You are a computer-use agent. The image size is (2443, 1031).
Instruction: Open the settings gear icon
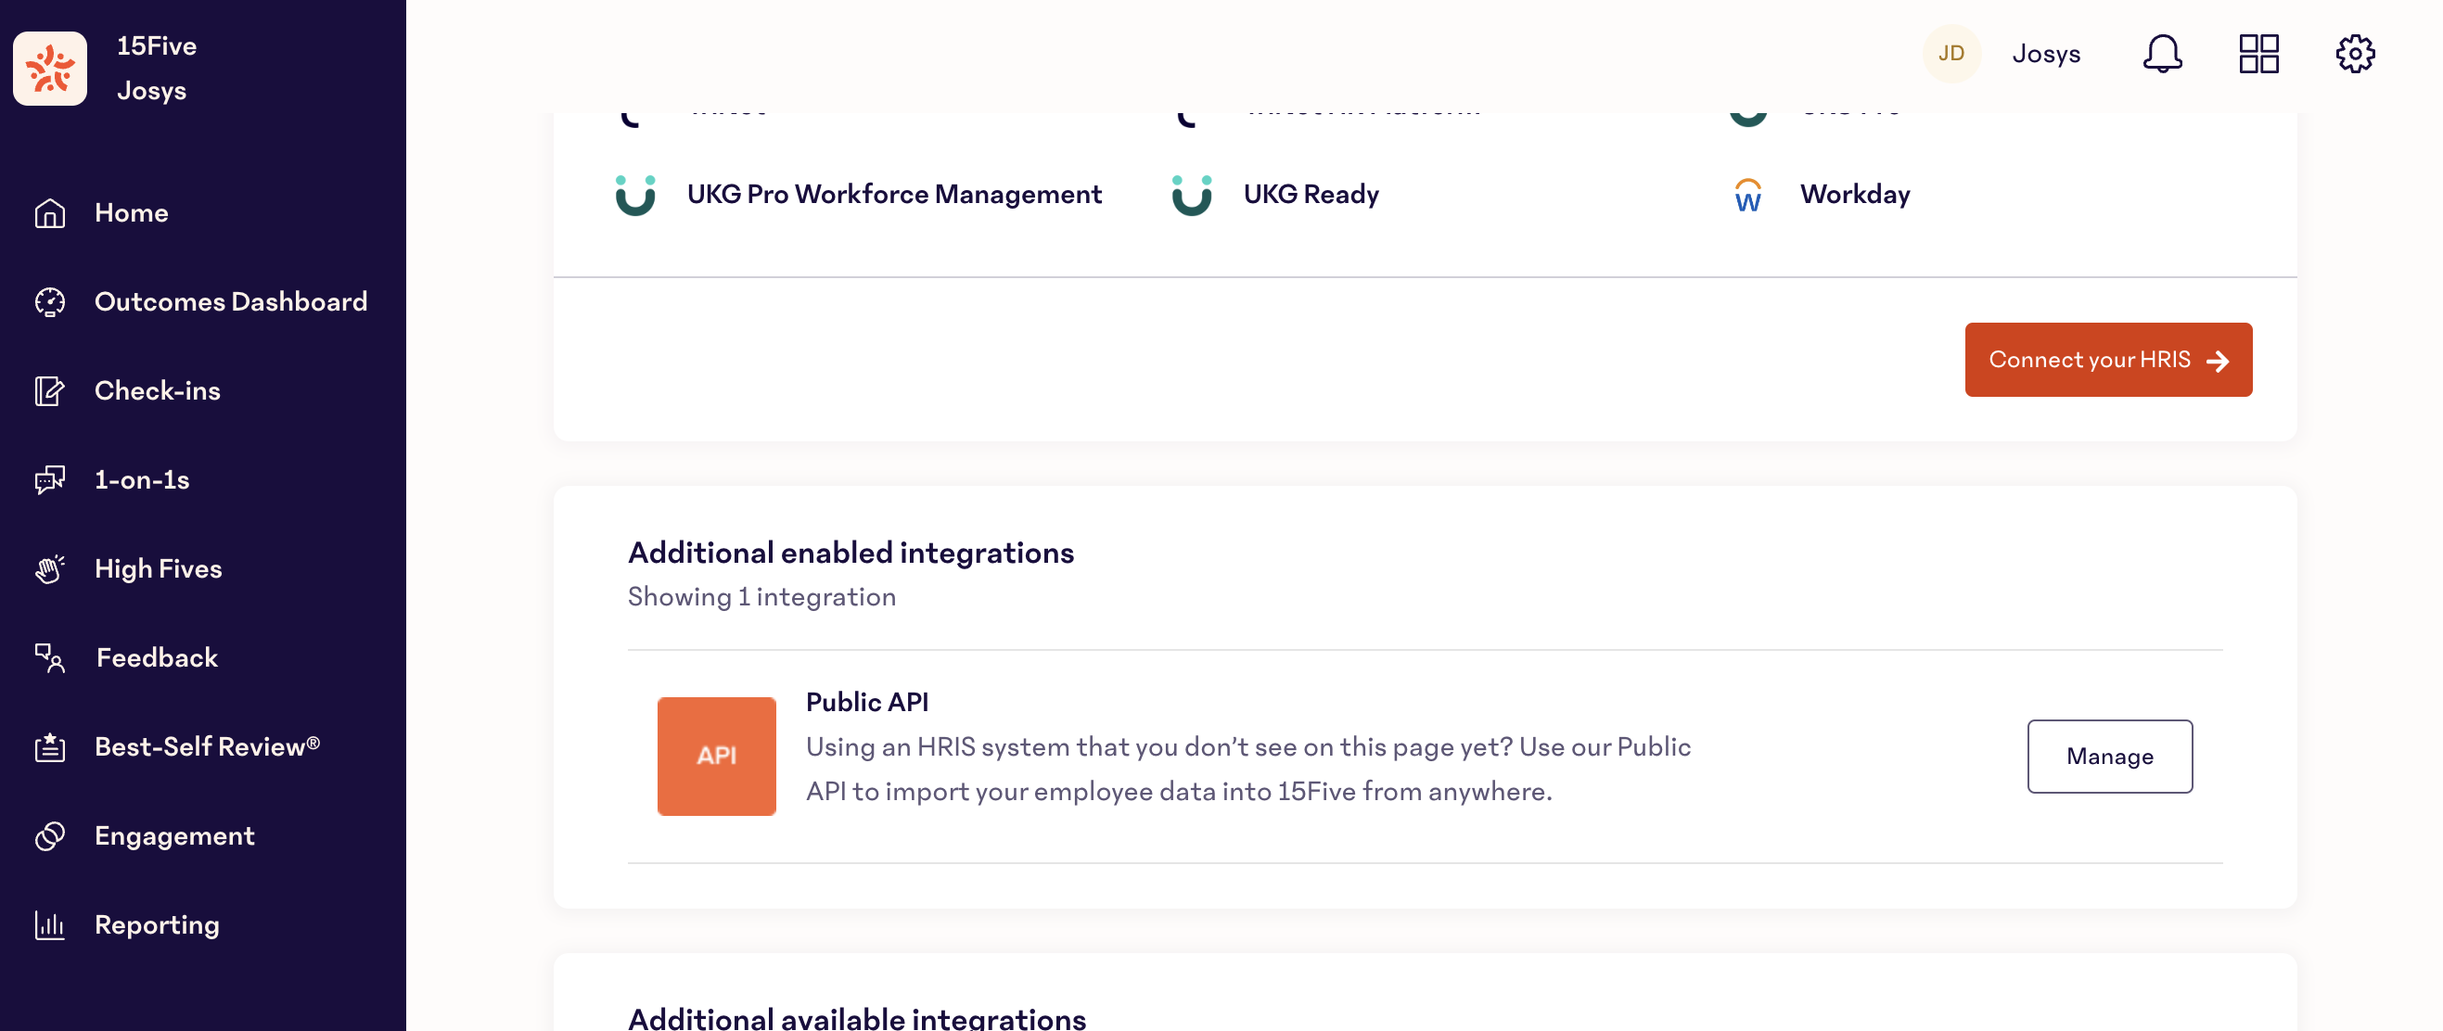coord(2354,54)
